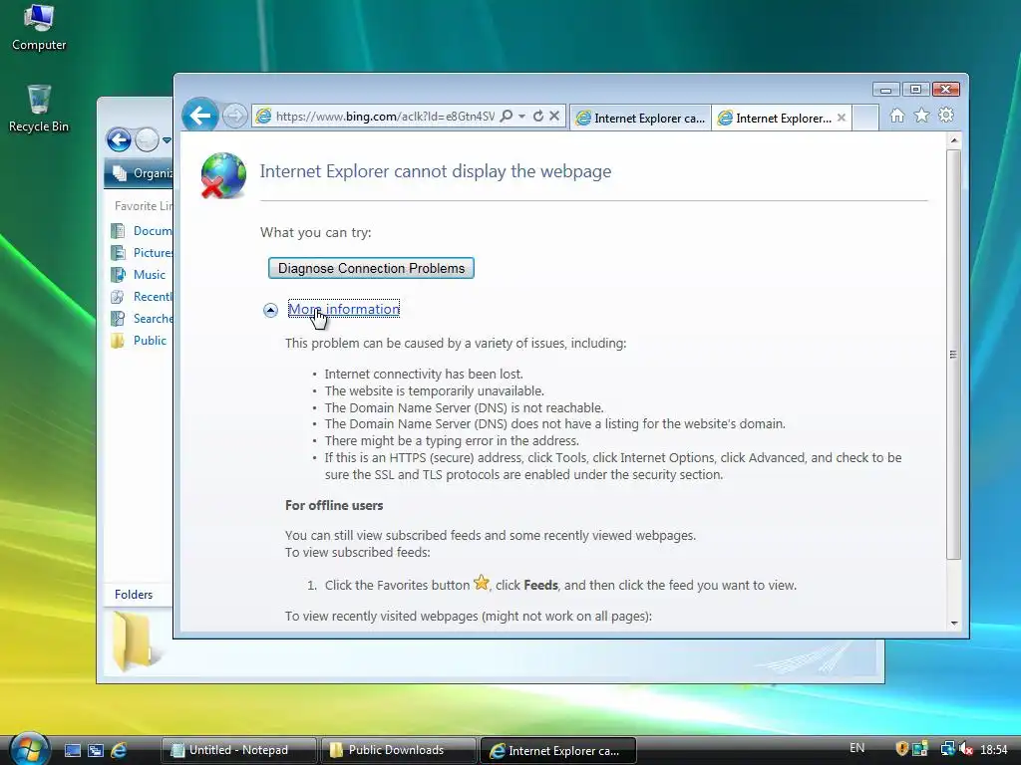Click the folder thumbnail in Explorer details pane

click(135, 640)
